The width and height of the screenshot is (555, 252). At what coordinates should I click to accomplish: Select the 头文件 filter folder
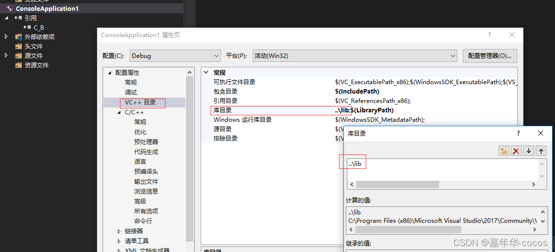tap(34, 47)
